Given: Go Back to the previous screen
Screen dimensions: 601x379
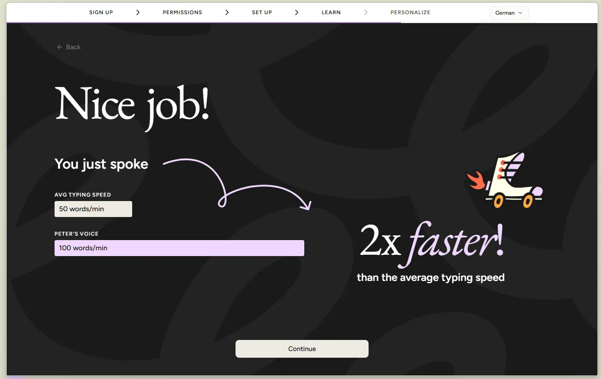Looking at the screenshot, I should click(69, 47).
